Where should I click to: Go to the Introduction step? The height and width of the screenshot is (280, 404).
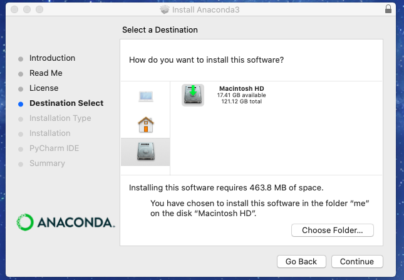click(x=52, y=58)
